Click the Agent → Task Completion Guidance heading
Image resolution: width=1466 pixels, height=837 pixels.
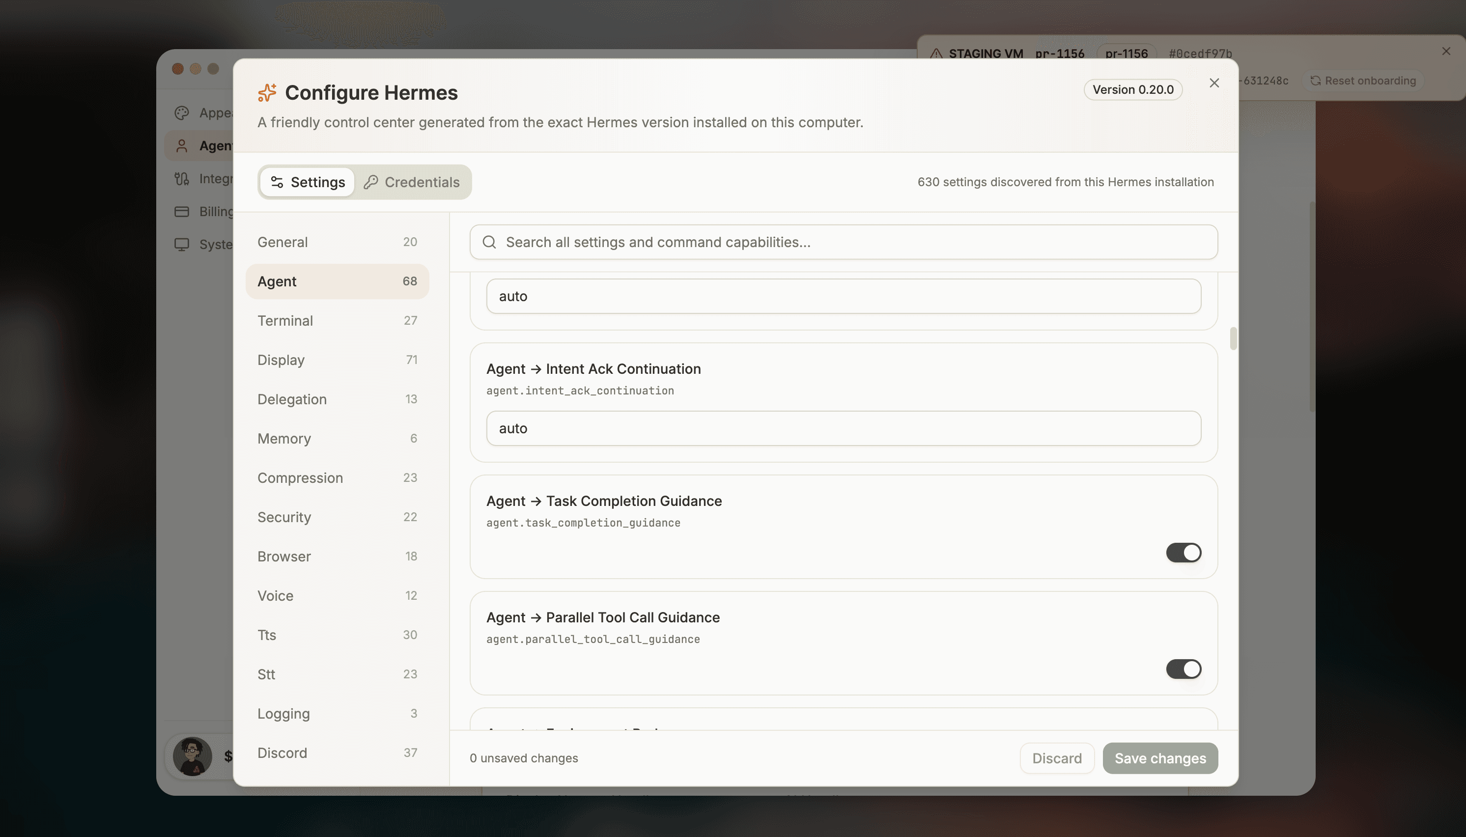tap(604, 502)
